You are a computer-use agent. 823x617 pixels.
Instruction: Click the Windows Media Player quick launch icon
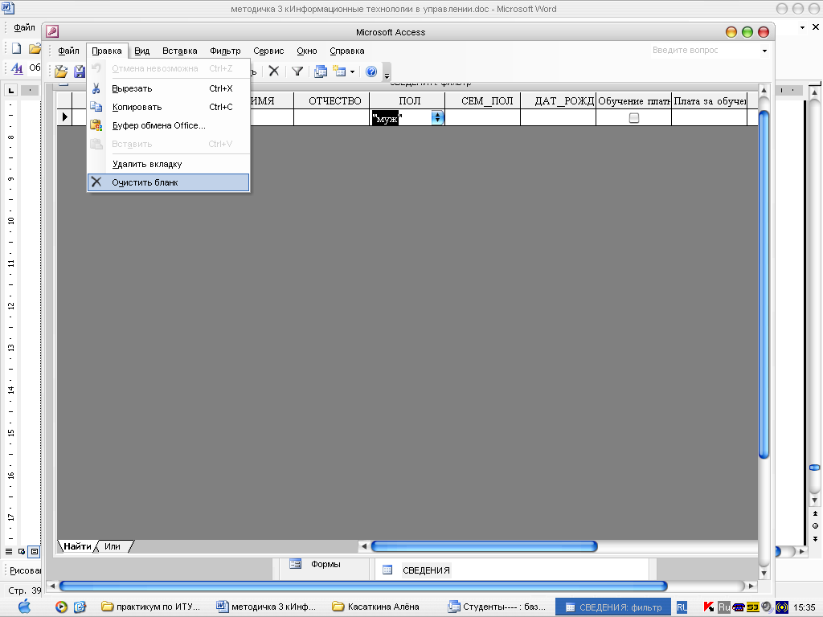61,607
